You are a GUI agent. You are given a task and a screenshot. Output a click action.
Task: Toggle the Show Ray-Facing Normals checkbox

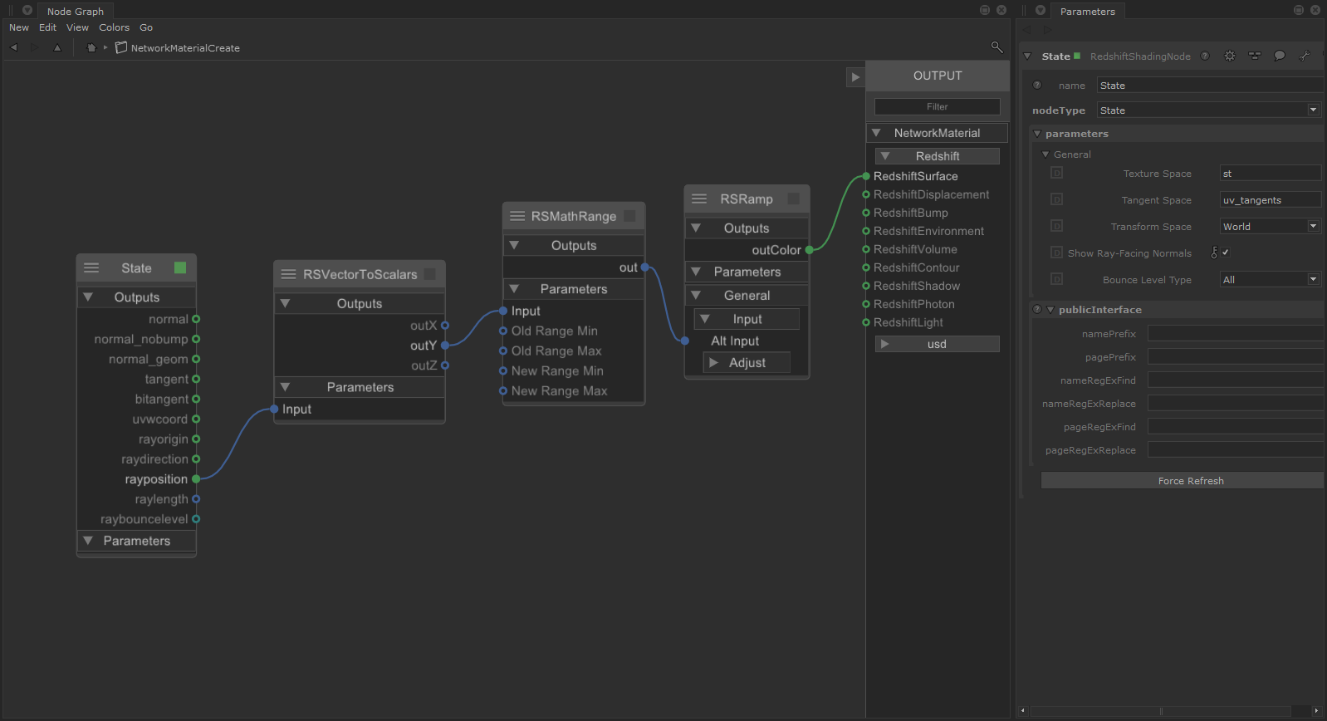tap(1225, 253)
